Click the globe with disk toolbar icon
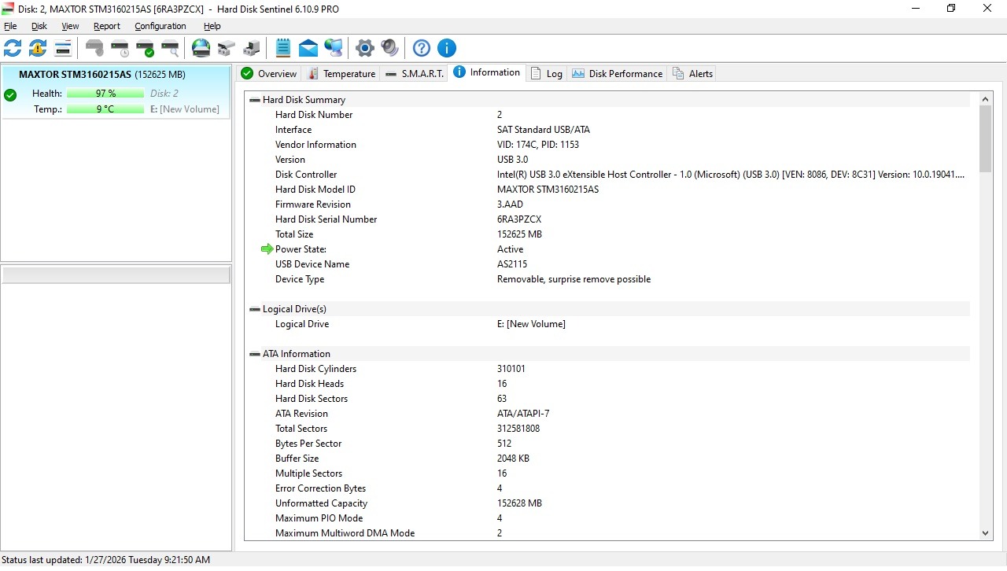Image resolution: width=1007 pixels, height=571 pixels. pyautogui.click(x=201, y=49)
